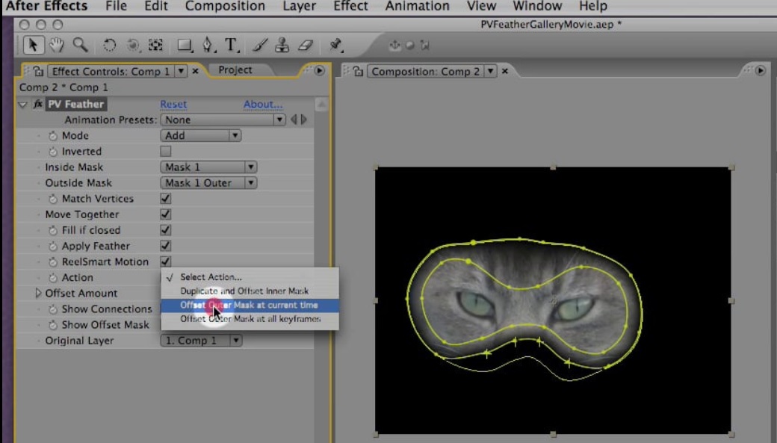Click the ReelSmart Motion stopwatch
Image resolution: width=777 pixels, height=443 pixels.
pyautogui.click(x=52, y=262)
